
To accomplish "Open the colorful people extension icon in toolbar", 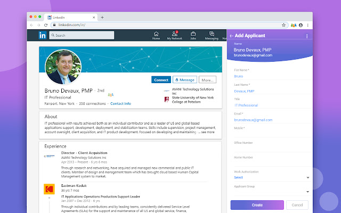I will click(294, 25).
